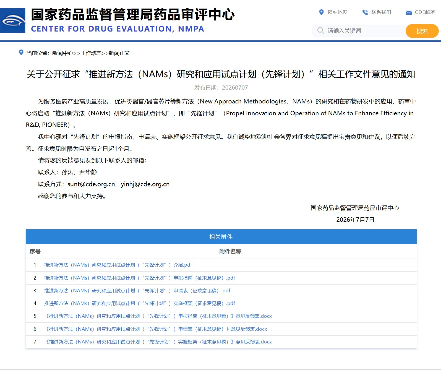Image resolution: width=441 pixels, height=370 pixels.
Task: Click the article title about 先锋计划
Action: [x=221, y=74]
